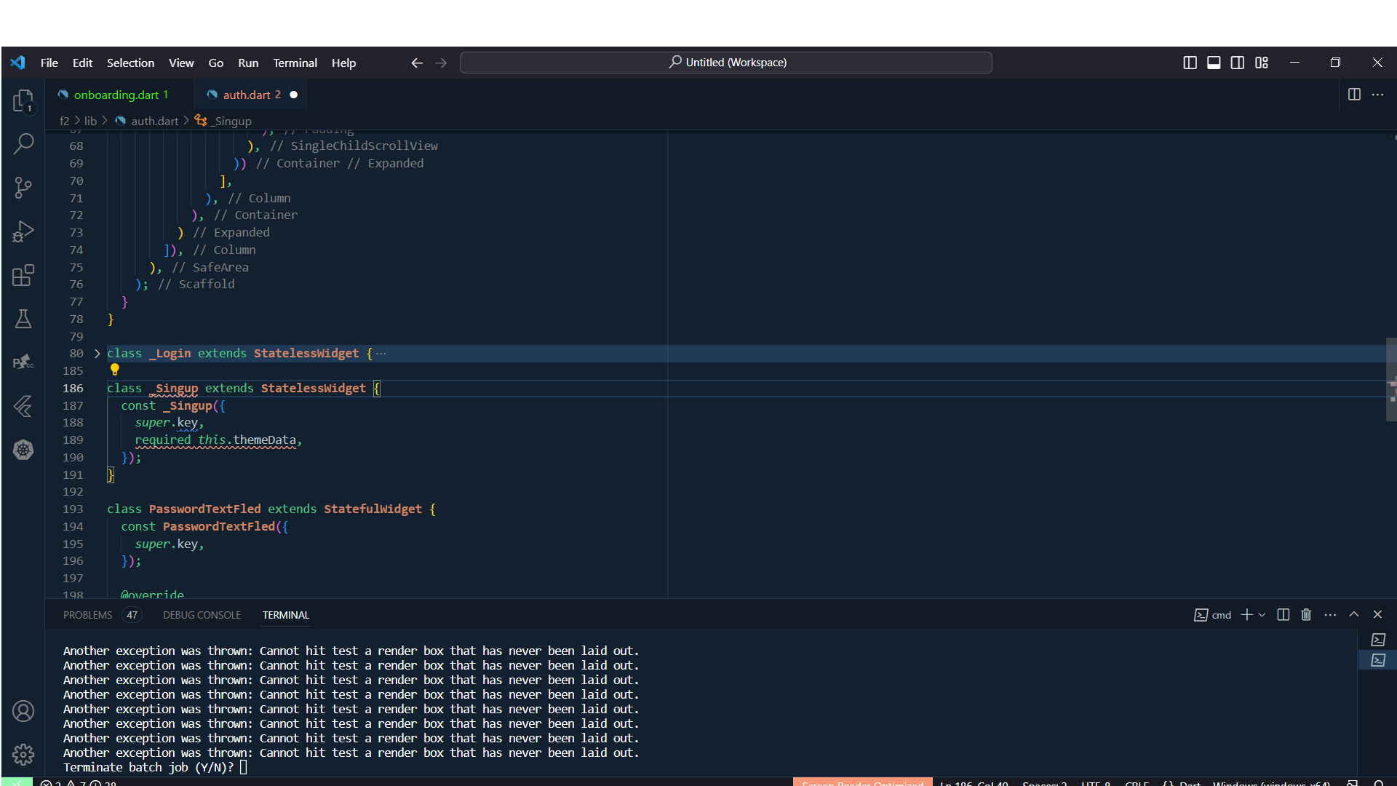Toggle the secondary side bar layout
The width and height of the screenshot is (1397, 786).
1238,63
